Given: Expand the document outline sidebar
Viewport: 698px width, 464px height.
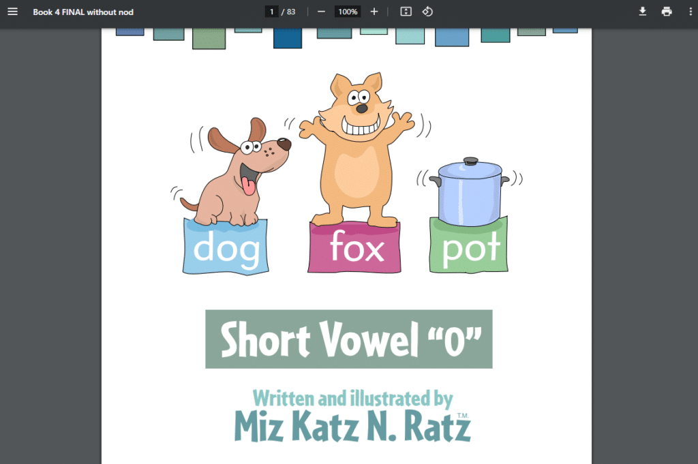Looking at the screenshot, I should [12, 12].
